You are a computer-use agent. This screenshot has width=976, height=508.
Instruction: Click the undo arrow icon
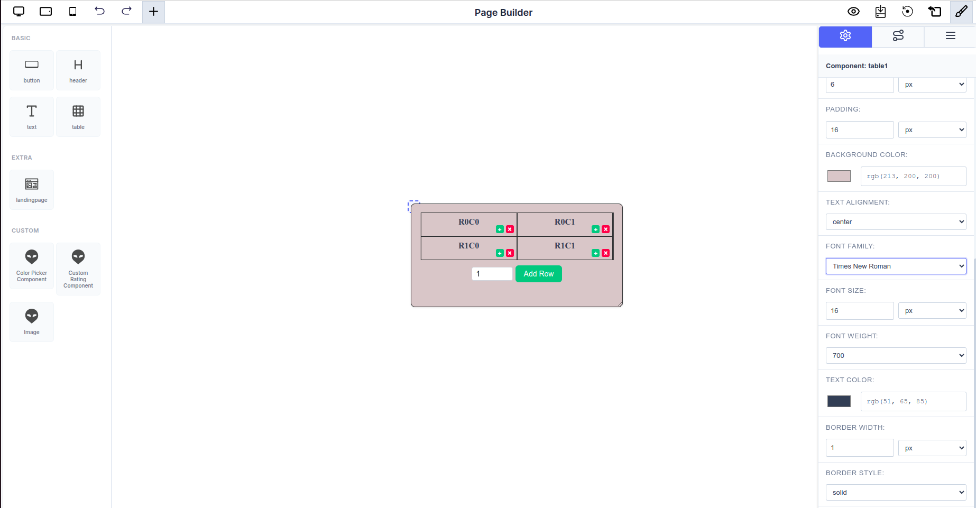tap(99, 12)
